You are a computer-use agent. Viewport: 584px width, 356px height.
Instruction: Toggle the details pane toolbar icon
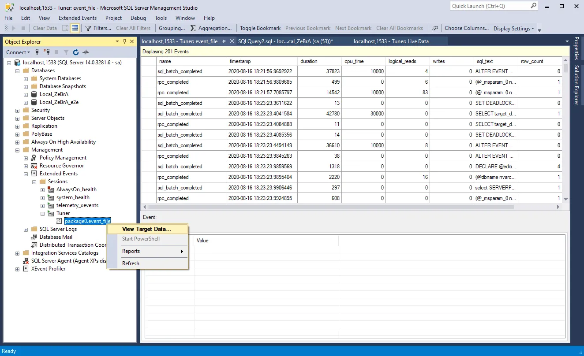pyautogui.click(x=75, y=28)
